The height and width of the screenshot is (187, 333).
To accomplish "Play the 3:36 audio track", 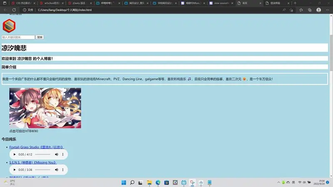I will click(x=15, y=170).
